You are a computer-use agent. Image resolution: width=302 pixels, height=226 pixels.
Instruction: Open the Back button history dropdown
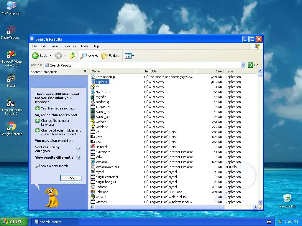[x=50, y=56]
